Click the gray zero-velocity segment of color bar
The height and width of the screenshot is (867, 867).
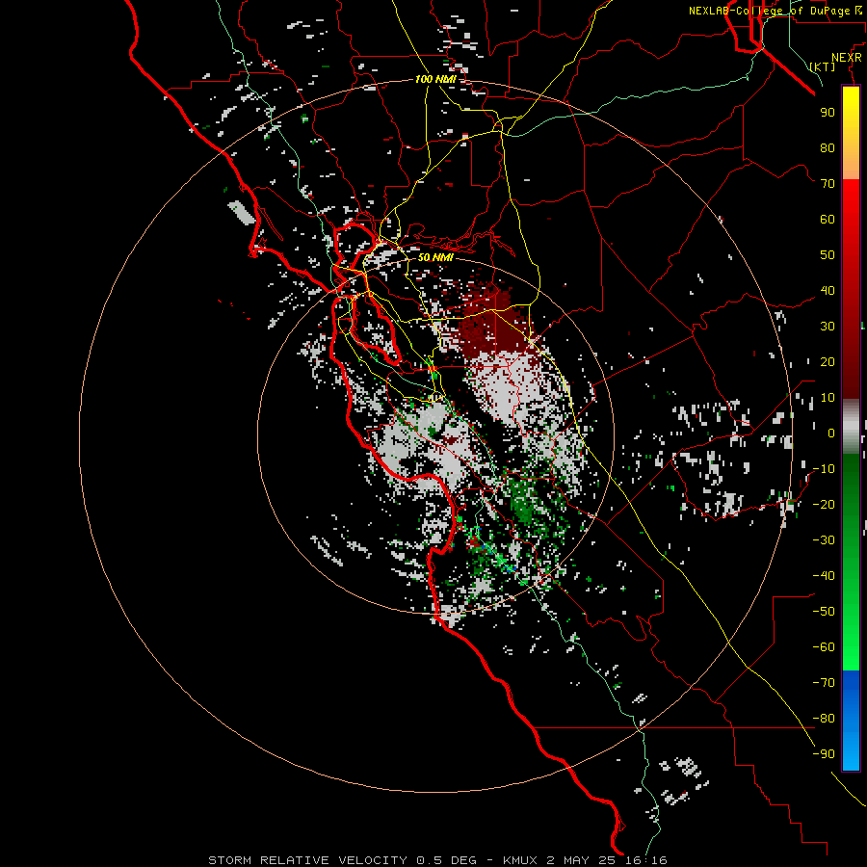click(x=851, y=427)
